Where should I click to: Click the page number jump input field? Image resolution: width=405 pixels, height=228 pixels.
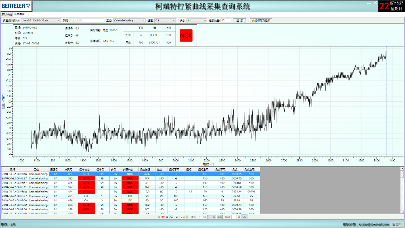[x=234, y=217]
